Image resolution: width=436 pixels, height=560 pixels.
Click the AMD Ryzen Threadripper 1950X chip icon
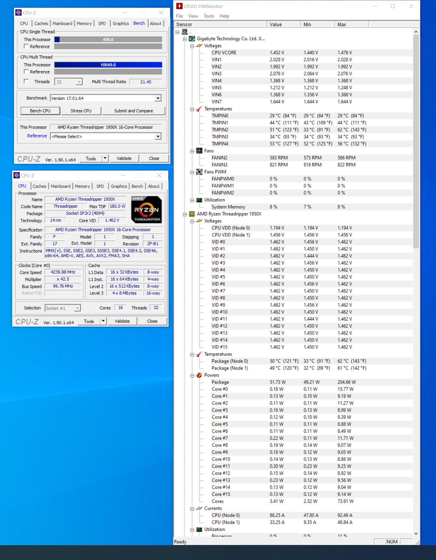192,214
